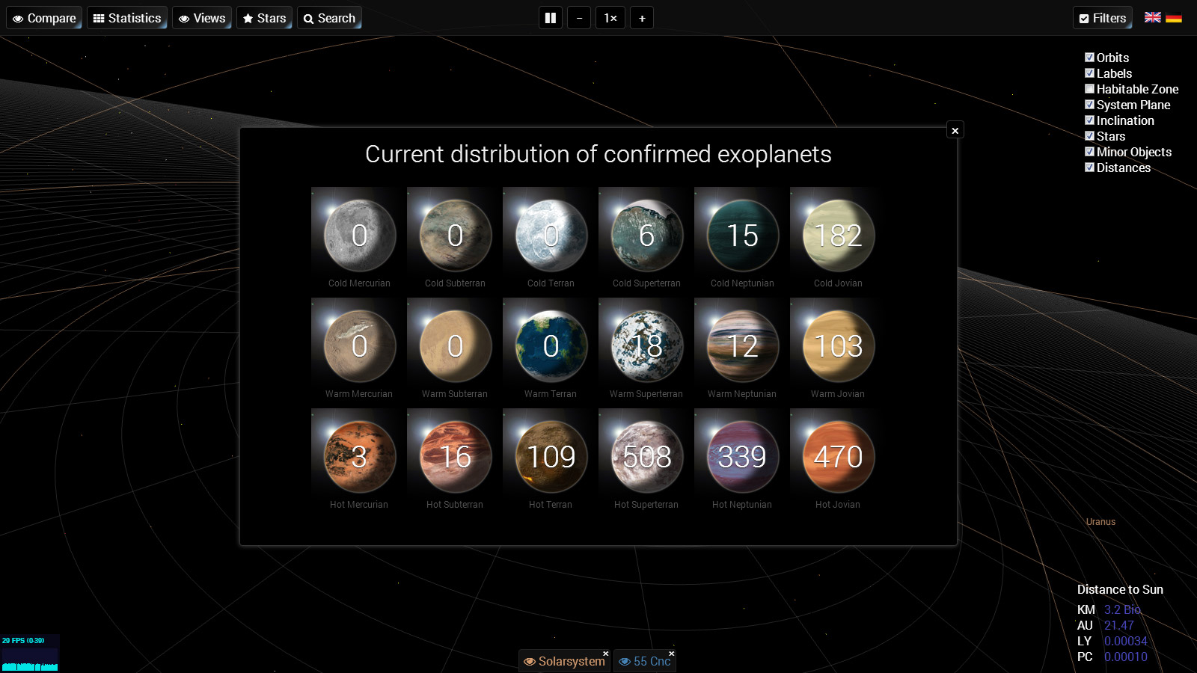The width and height of the screenshot is (1197, 673).
Task: Open the Compare panel
Action: pyautogui.click(x=44, y=18)
